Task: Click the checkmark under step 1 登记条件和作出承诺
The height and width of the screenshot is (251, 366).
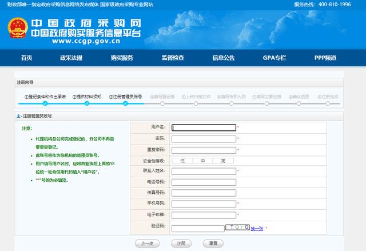Action: click(45, 103)
